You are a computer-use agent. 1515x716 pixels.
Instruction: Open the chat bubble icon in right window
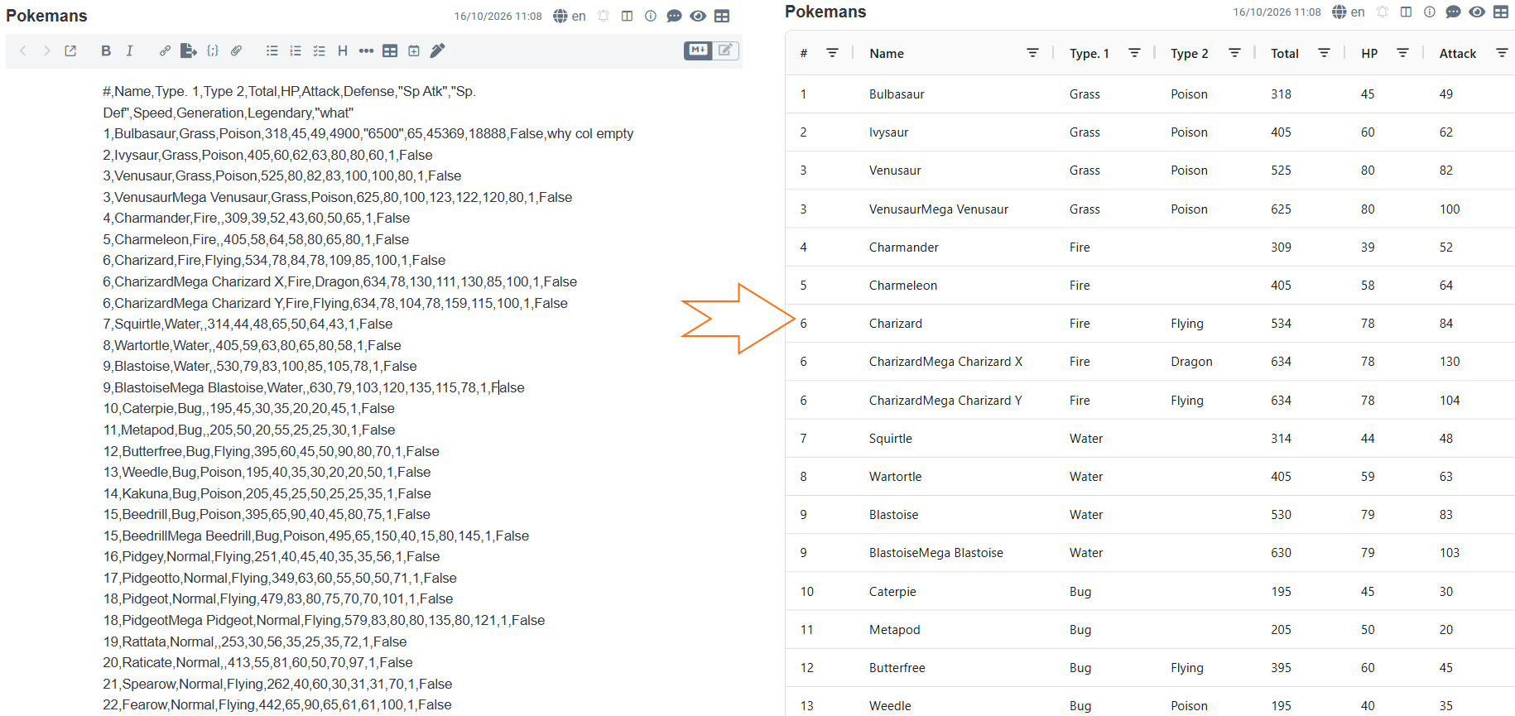coord(1454,12)
